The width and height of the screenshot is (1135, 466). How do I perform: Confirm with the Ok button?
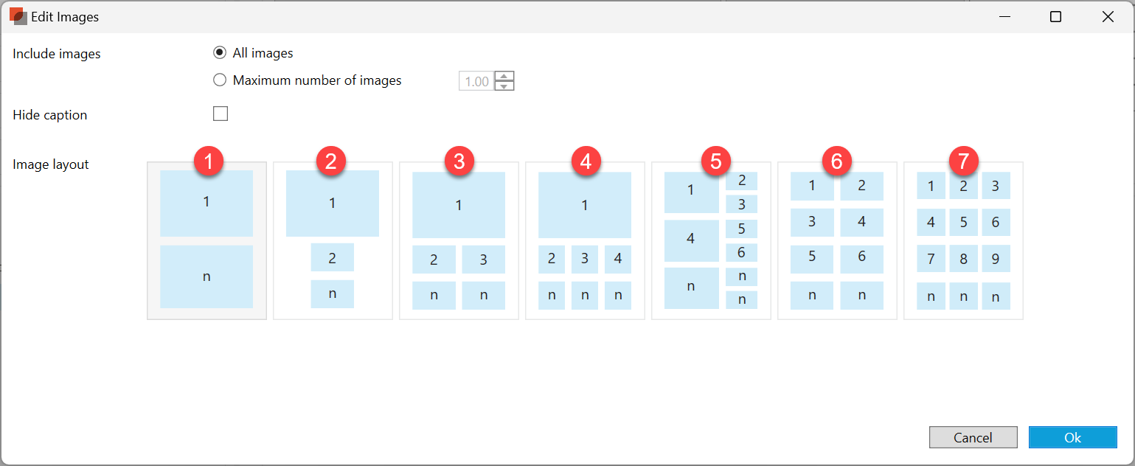[1072, 437]
